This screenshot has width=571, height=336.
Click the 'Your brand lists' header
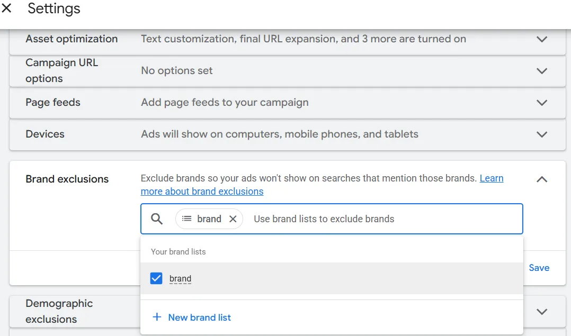pos(178,252)
